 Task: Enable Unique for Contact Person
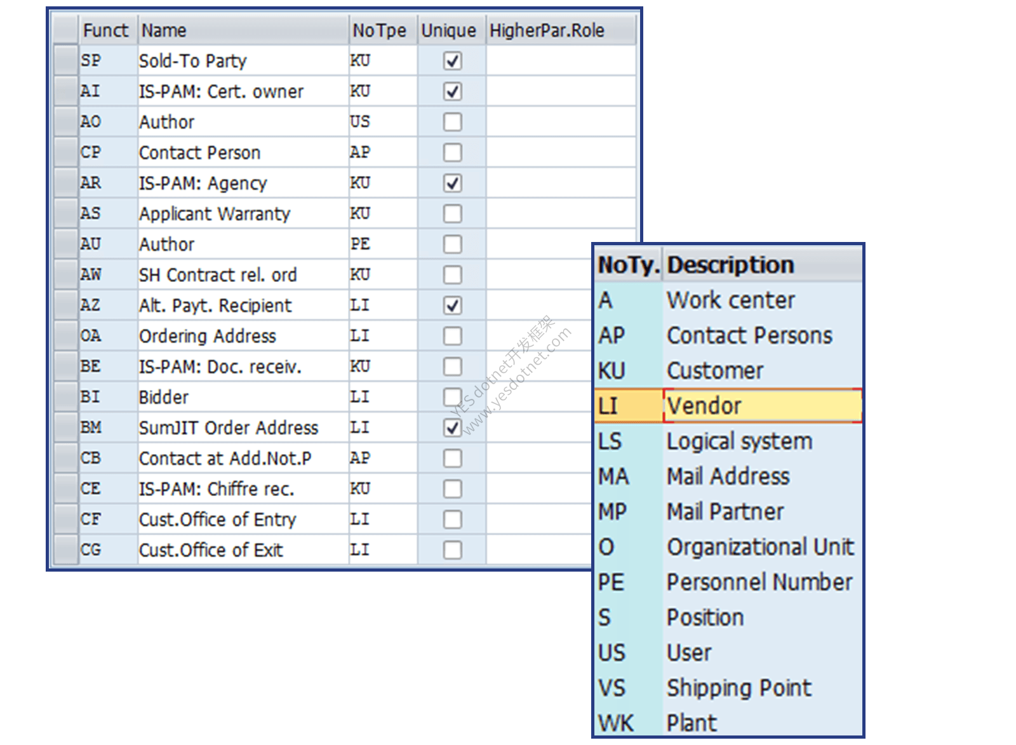pyautogui.click(x=452, y=152)
